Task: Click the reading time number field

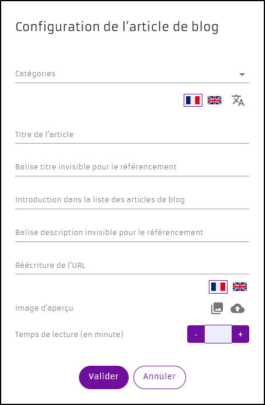Action: pos(218,334)
